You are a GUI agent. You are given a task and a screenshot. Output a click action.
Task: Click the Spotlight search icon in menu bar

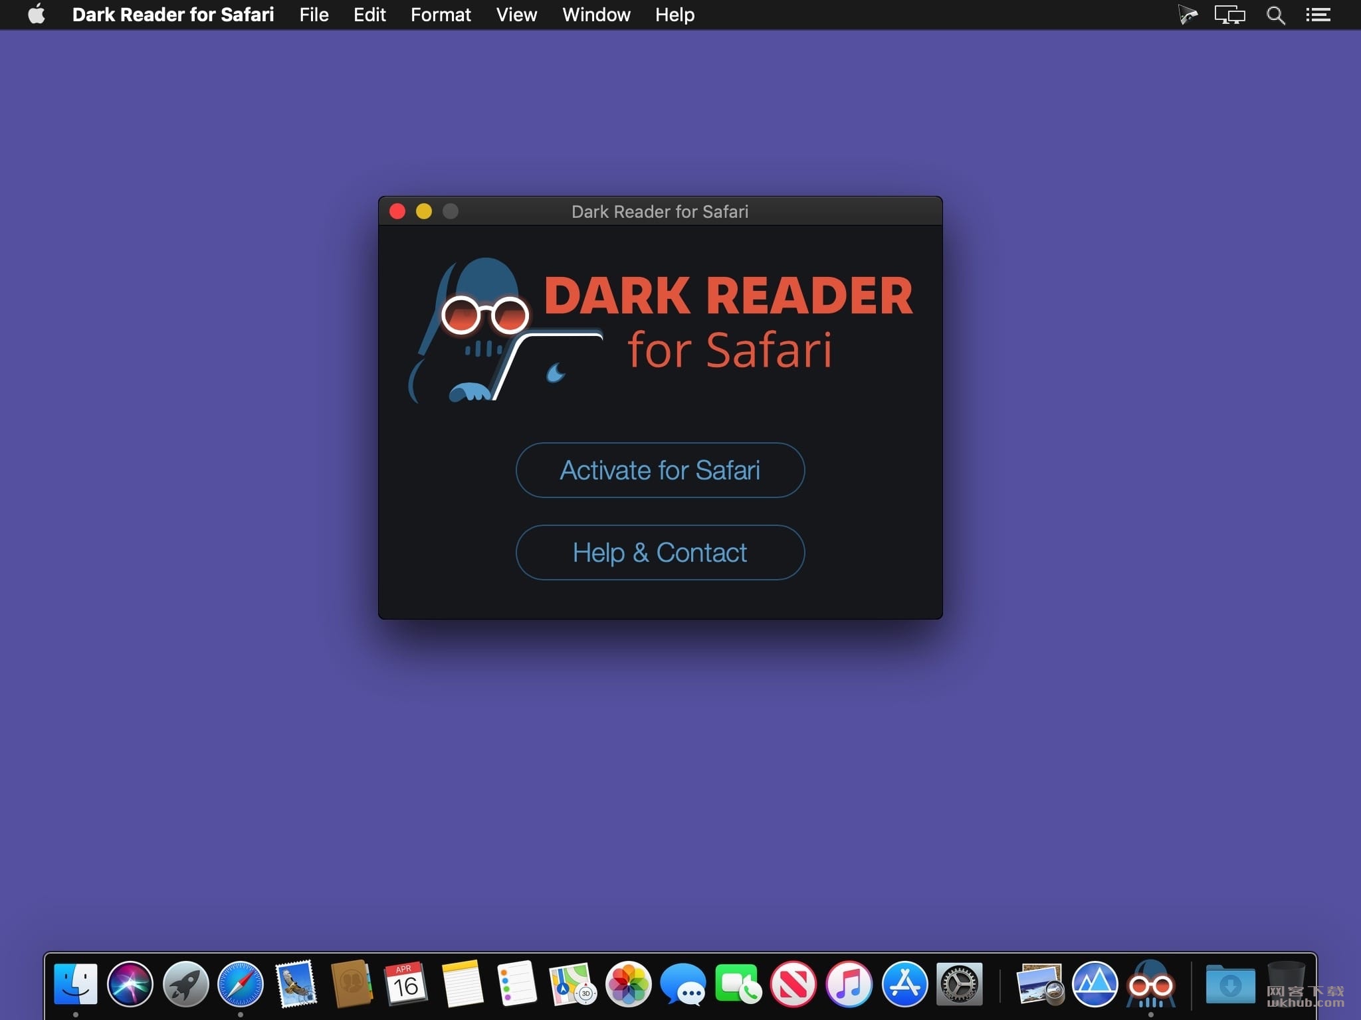(1275, 15)
